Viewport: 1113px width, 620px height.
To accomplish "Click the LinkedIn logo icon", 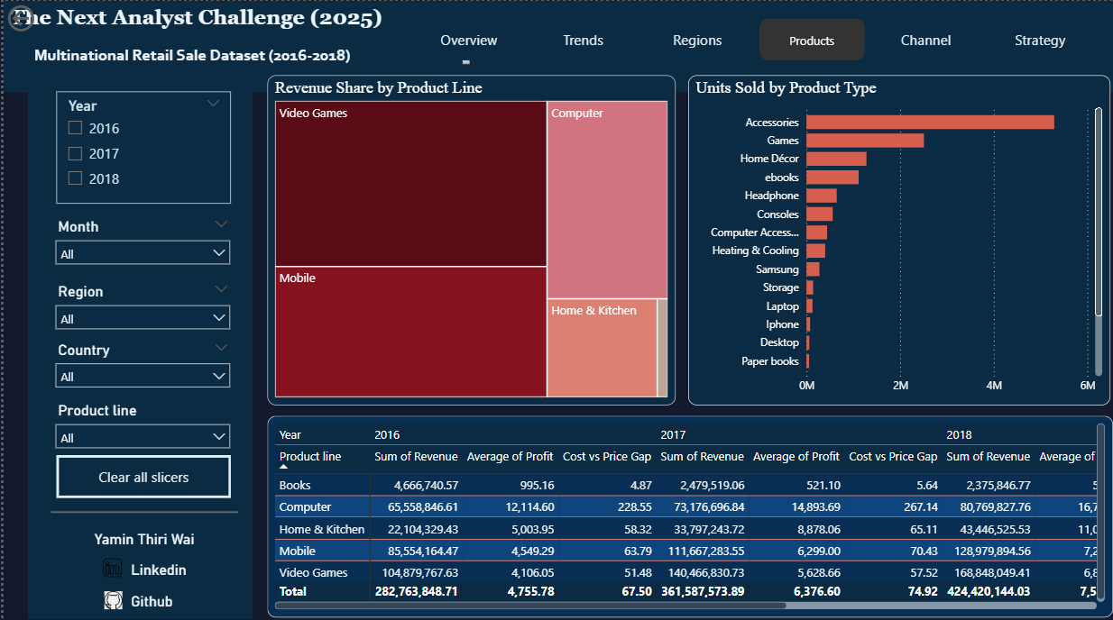I will pos(113,569).
